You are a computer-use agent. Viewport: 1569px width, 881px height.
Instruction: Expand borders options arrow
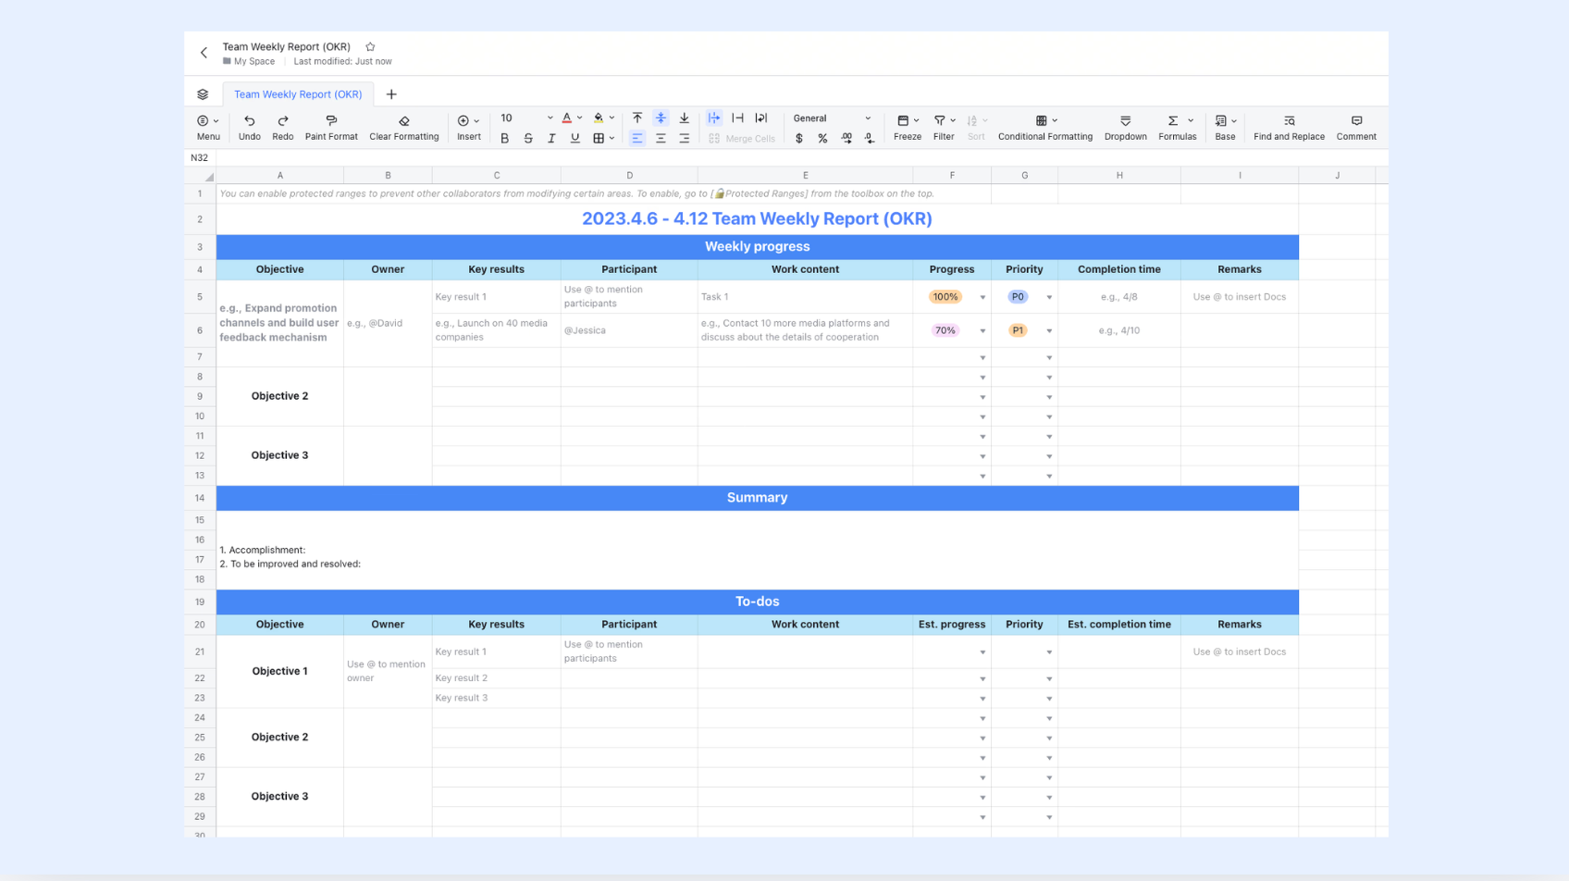(612, 139)
